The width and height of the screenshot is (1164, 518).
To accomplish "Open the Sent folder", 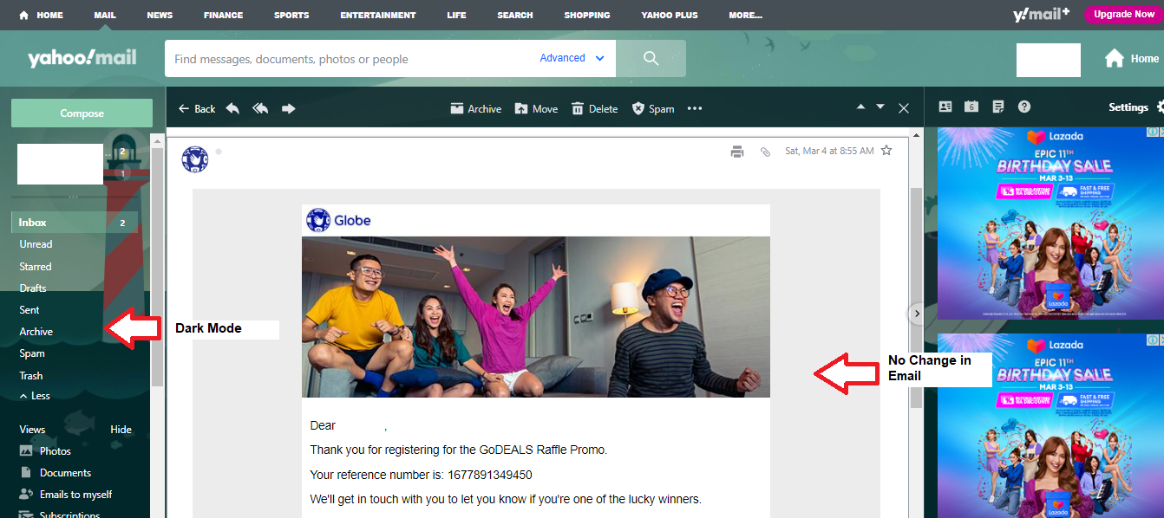I will 29,310.
